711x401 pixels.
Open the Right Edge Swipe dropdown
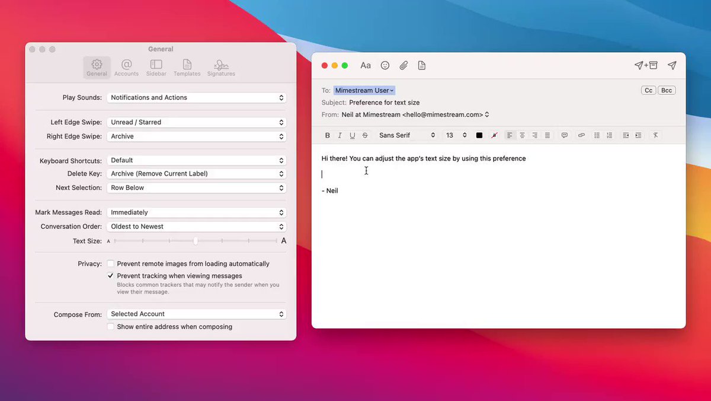point(197,136)
